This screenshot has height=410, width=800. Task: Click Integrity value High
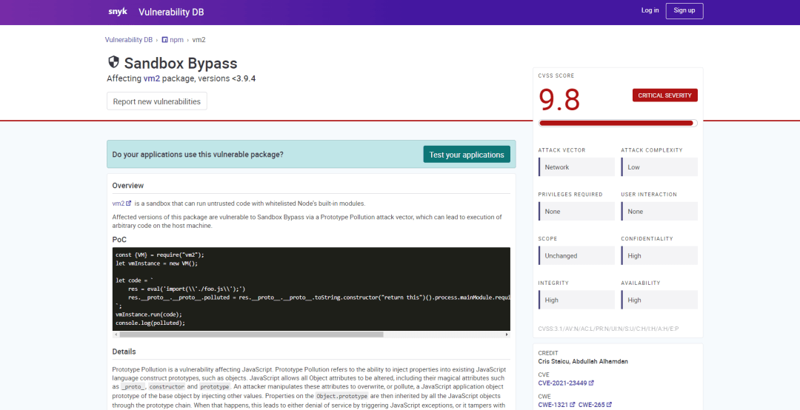[576, 300]
